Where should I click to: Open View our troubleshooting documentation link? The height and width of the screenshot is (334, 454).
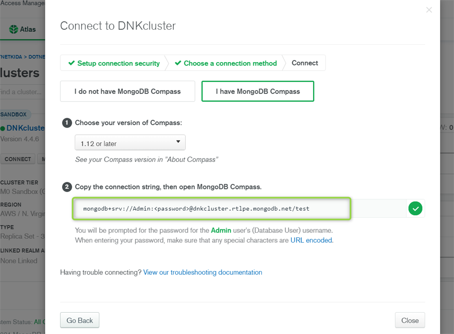pyautogui.click(x=203, y=272)
